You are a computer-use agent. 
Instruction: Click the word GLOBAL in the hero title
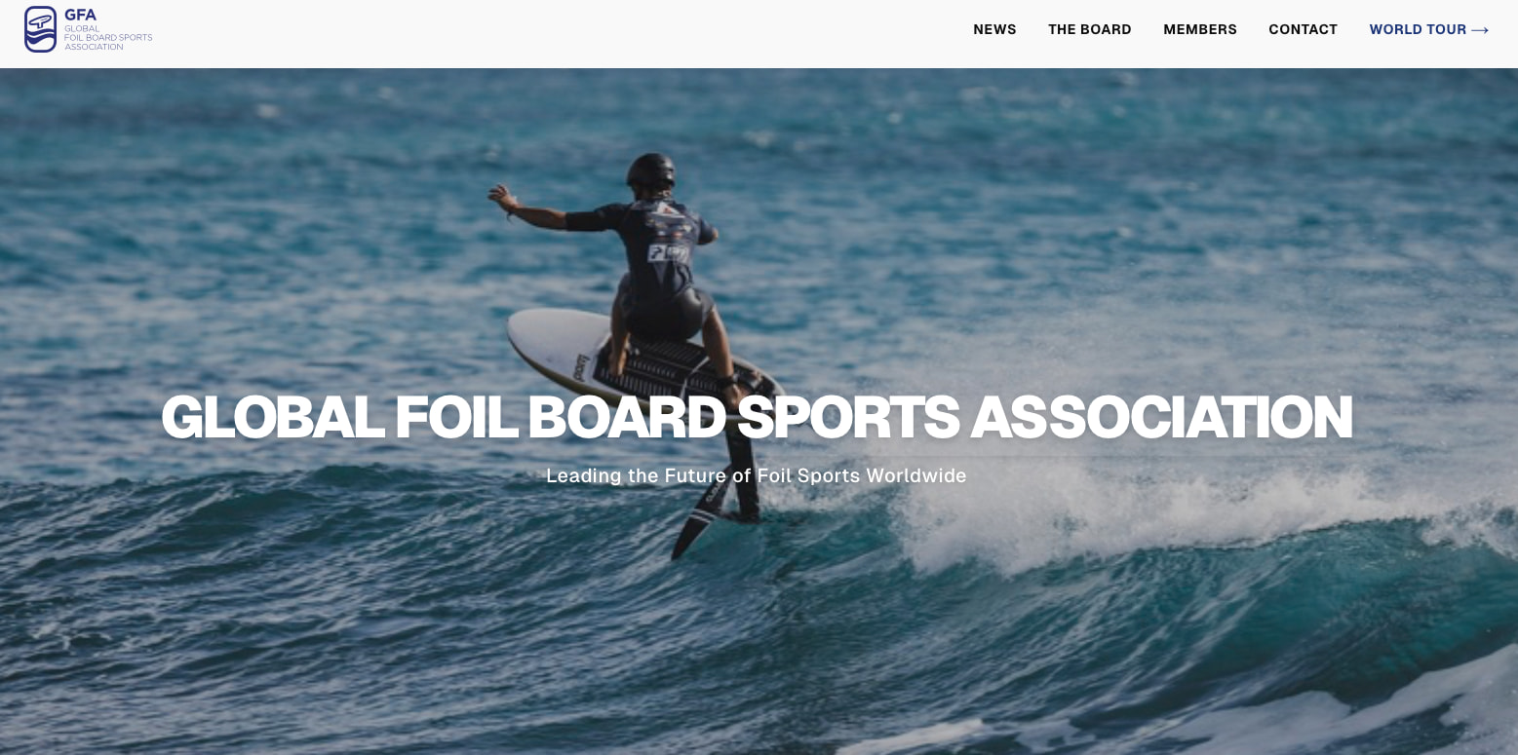coord(273,418)
